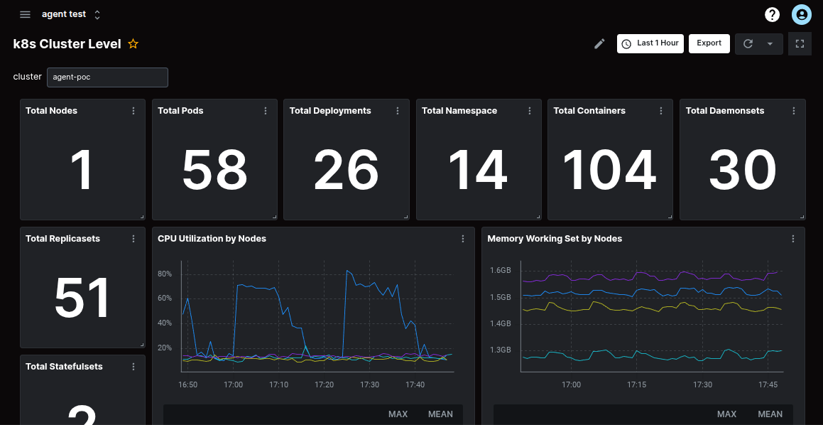Open the Last 1 Hour time range picker
Screen dimensions: 823x425
click(650, 43)
